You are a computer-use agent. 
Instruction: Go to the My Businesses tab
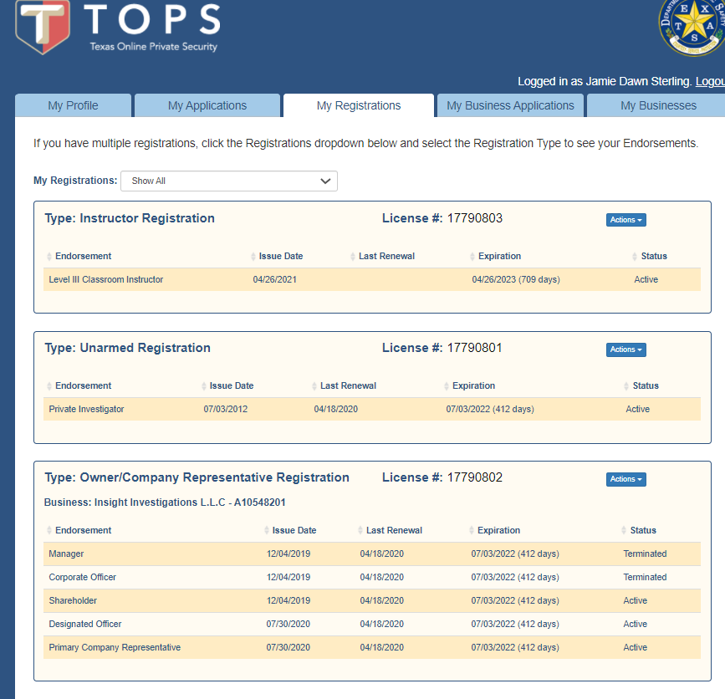[657, 105]
